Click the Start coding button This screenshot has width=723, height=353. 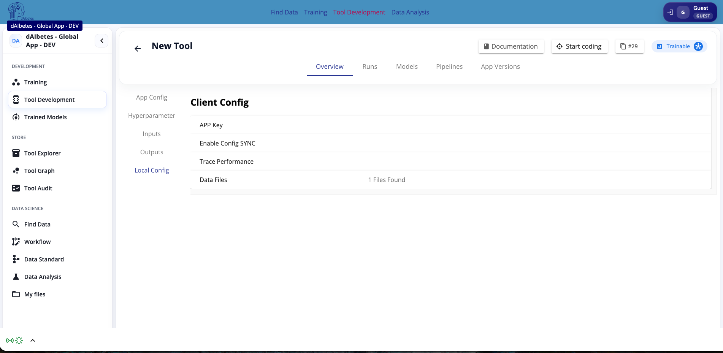[579, 46]
